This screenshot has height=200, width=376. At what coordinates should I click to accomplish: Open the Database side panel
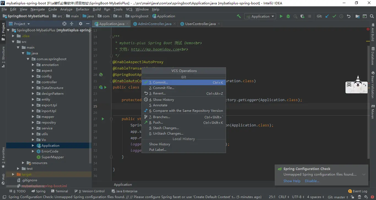tap(373, 56)
